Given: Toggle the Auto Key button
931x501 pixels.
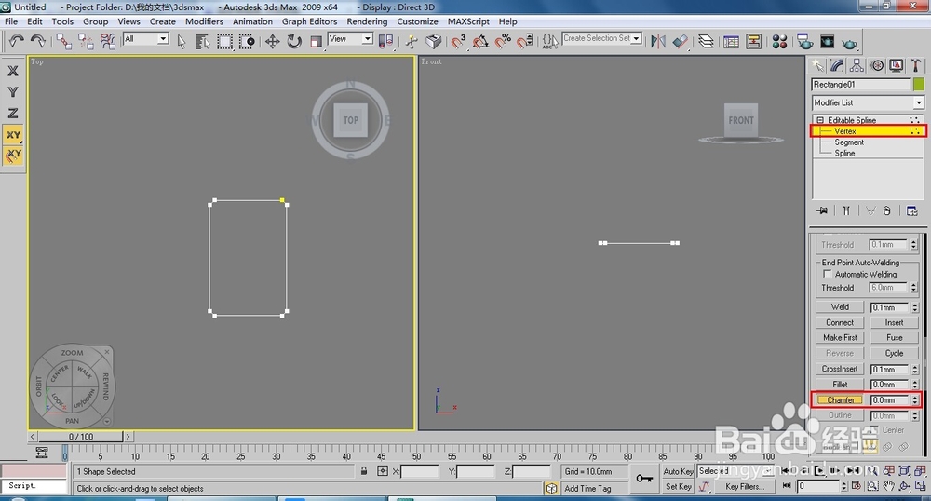Looking at the screenshot, I should pyautogui.click(x=678, y=471).
